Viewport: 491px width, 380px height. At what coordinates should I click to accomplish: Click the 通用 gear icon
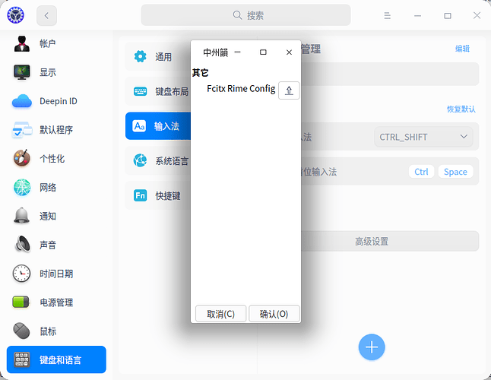click(140, 57)
